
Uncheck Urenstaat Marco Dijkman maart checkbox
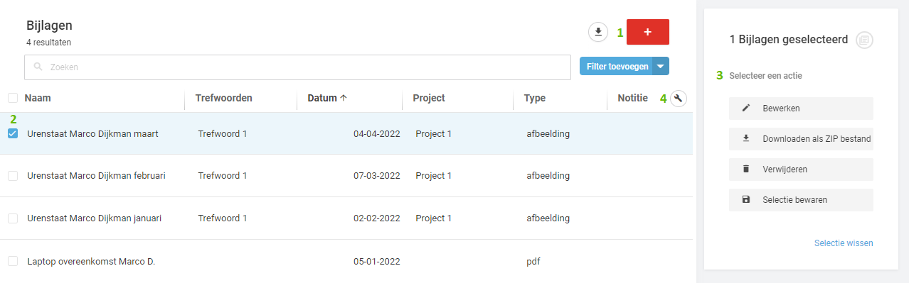click(x=13, y=133)
